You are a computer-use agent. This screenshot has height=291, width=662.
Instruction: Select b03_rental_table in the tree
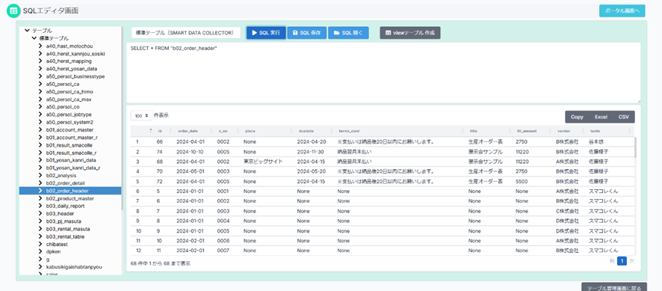65,236
